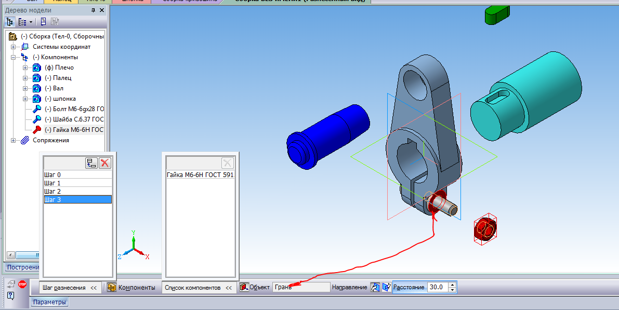This screenshot has height=310, width=619.
Task: Pin the Дерево модели panel
Action: 93,10
